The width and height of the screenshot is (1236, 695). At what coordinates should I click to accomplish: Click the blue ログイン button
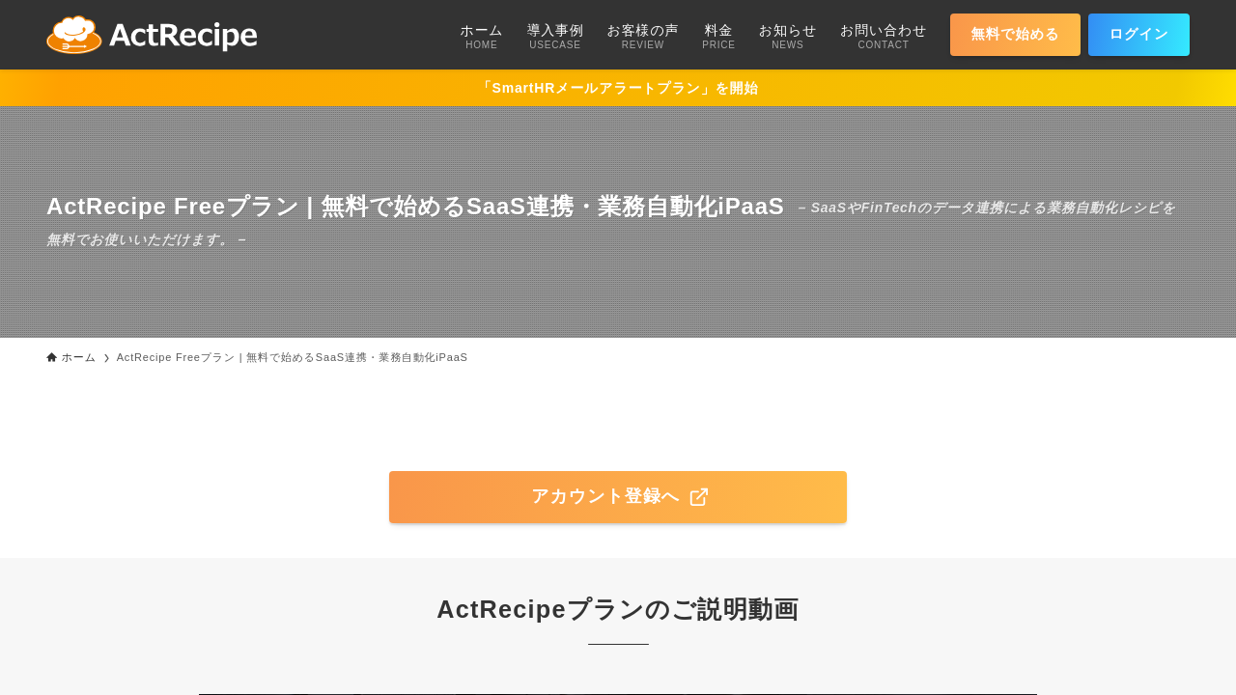tap(1138, 35)
